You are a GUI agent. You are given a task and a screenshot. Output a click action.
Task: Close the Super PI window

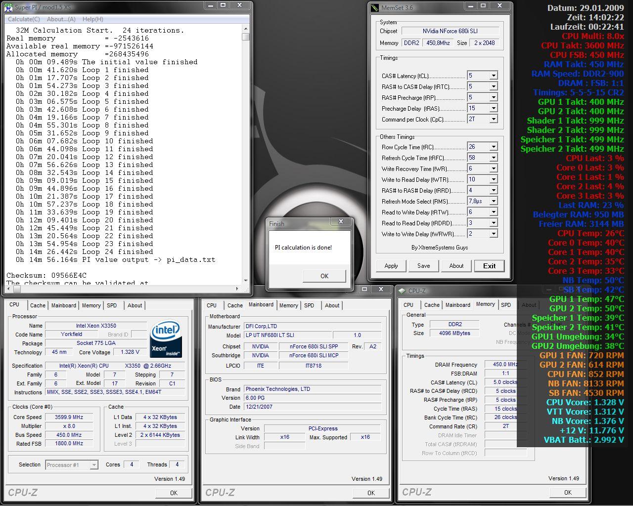240,5
